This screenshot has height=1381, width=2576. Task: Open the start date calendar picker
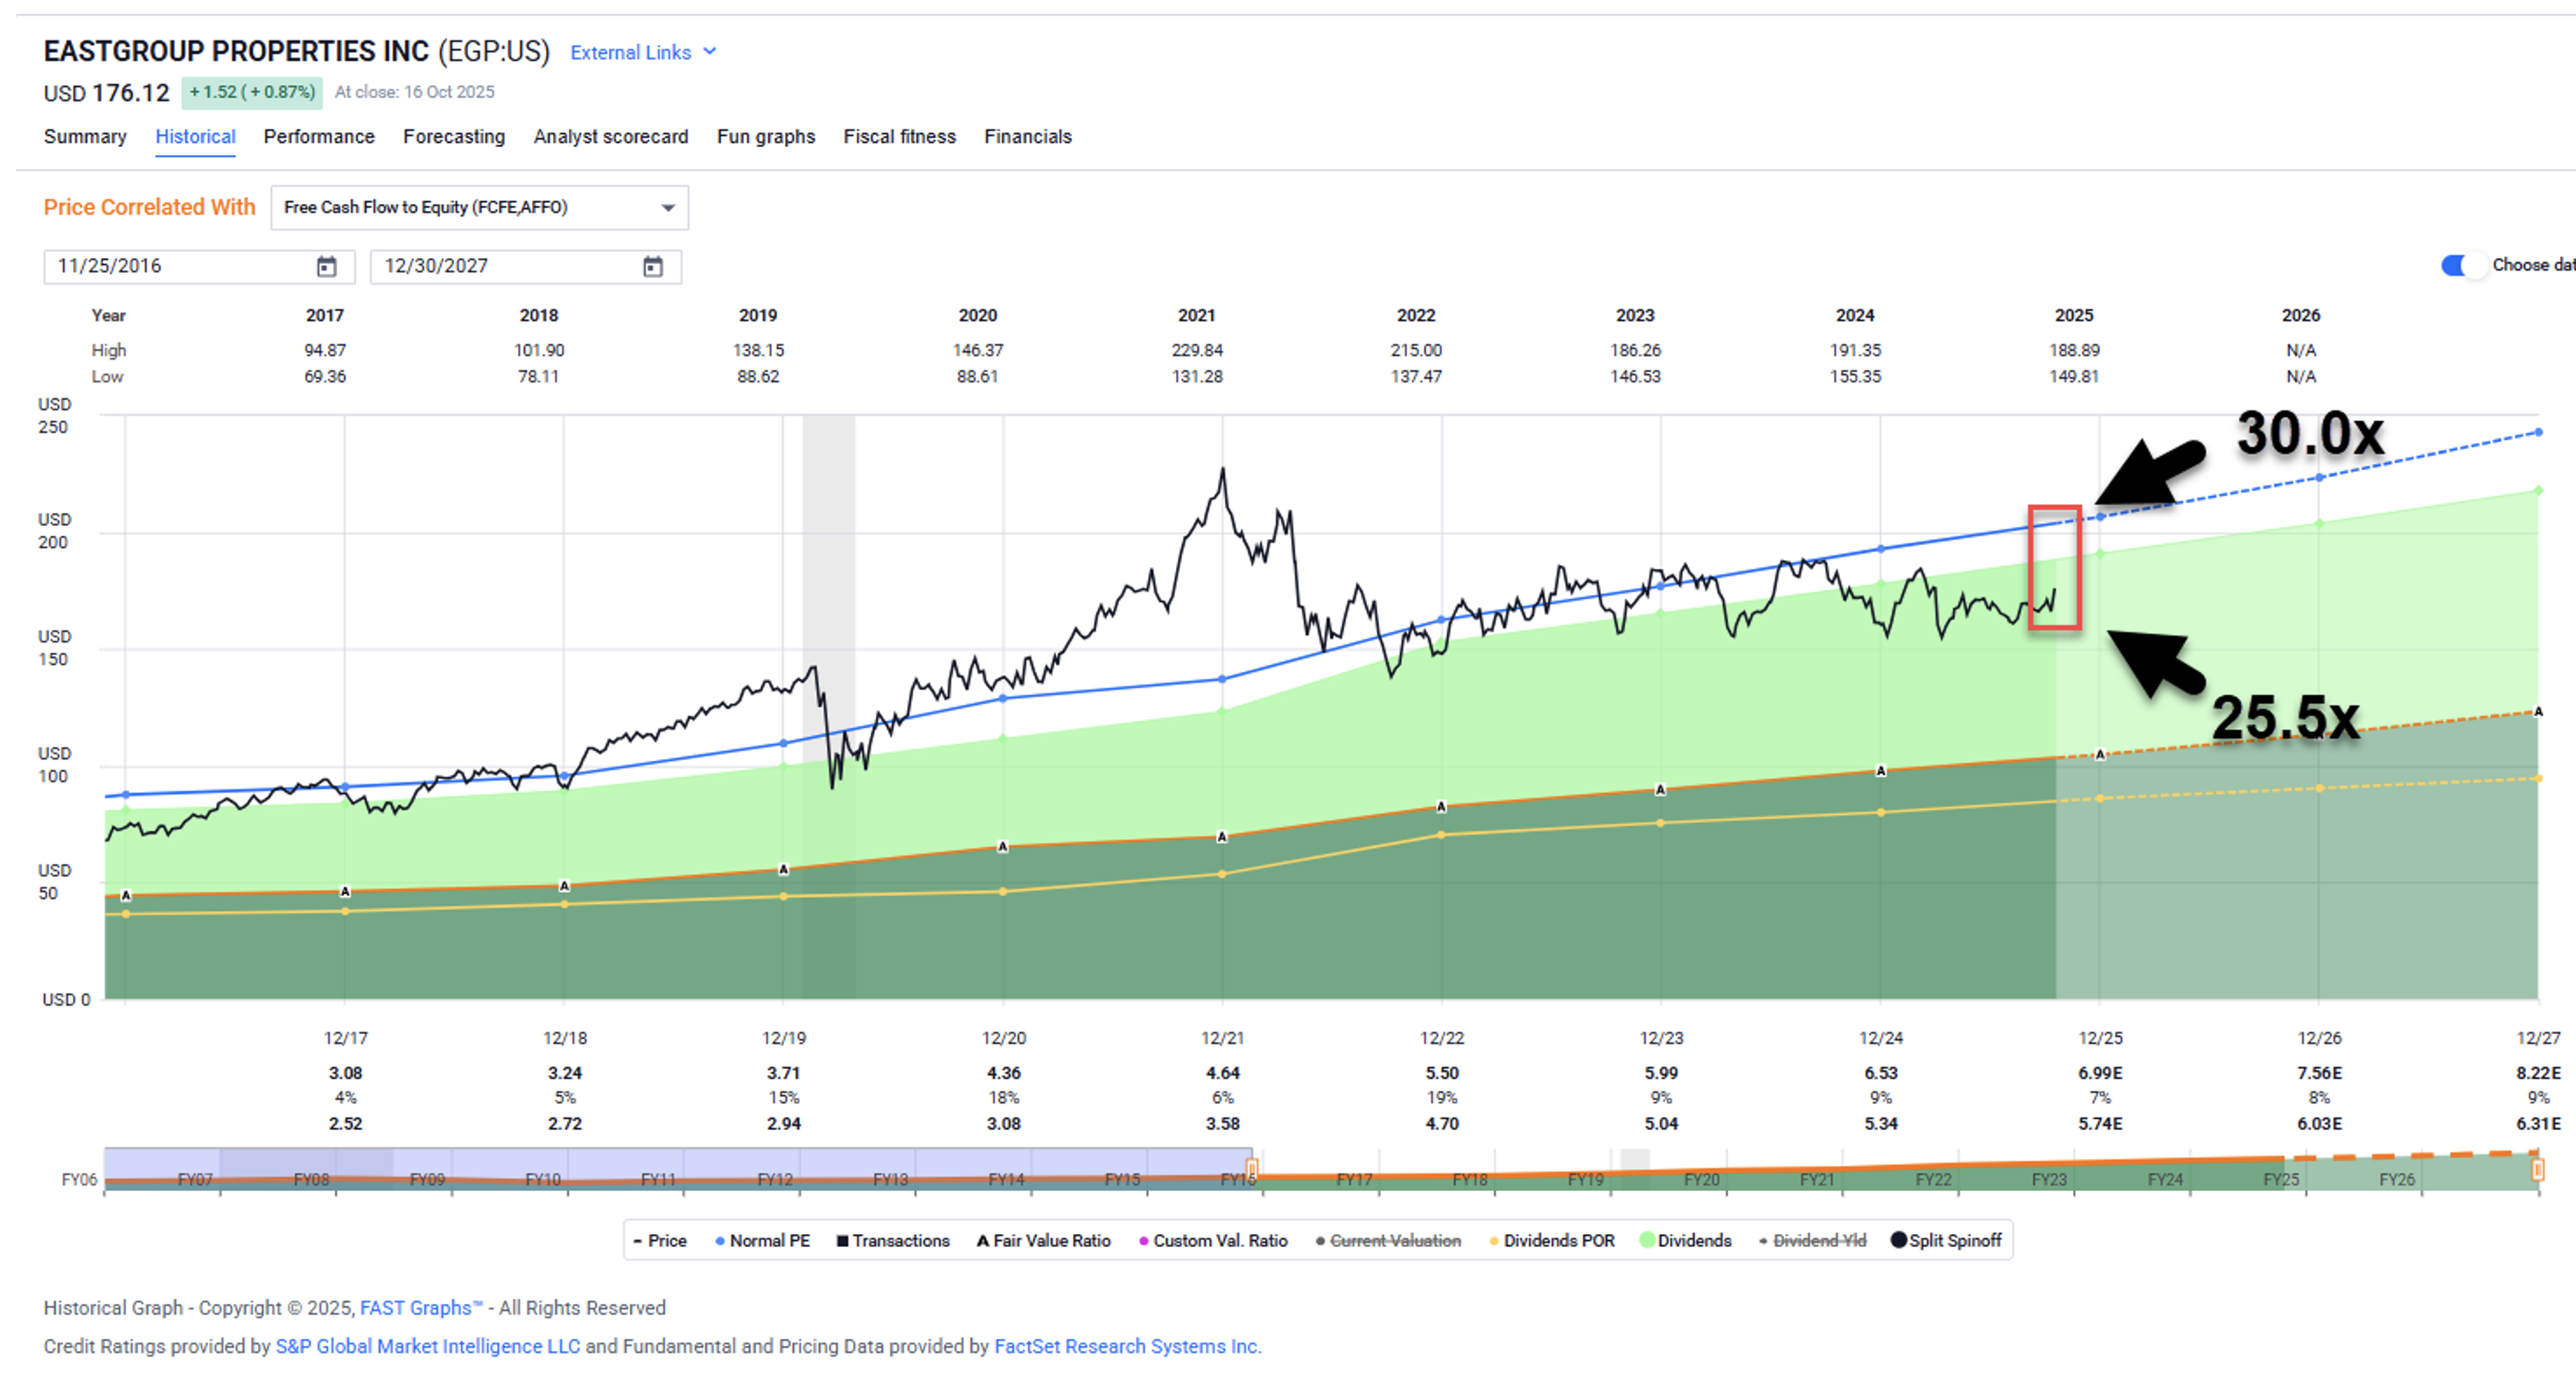click(326, 266)
